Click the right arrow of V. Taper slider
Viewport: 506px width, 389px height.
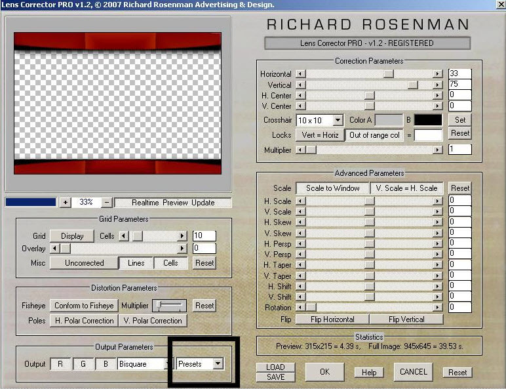tap(437, 276)
